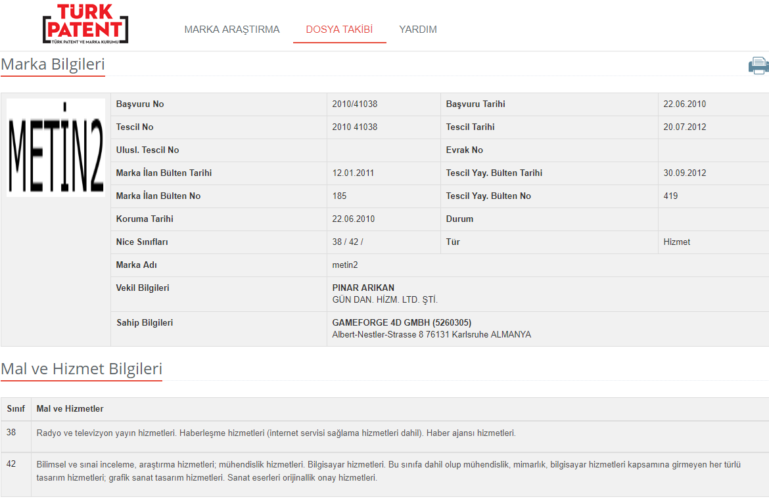
Task: Select owner GAMEFORGE 4D GMBH (5260305)
Action: point(402,323)
